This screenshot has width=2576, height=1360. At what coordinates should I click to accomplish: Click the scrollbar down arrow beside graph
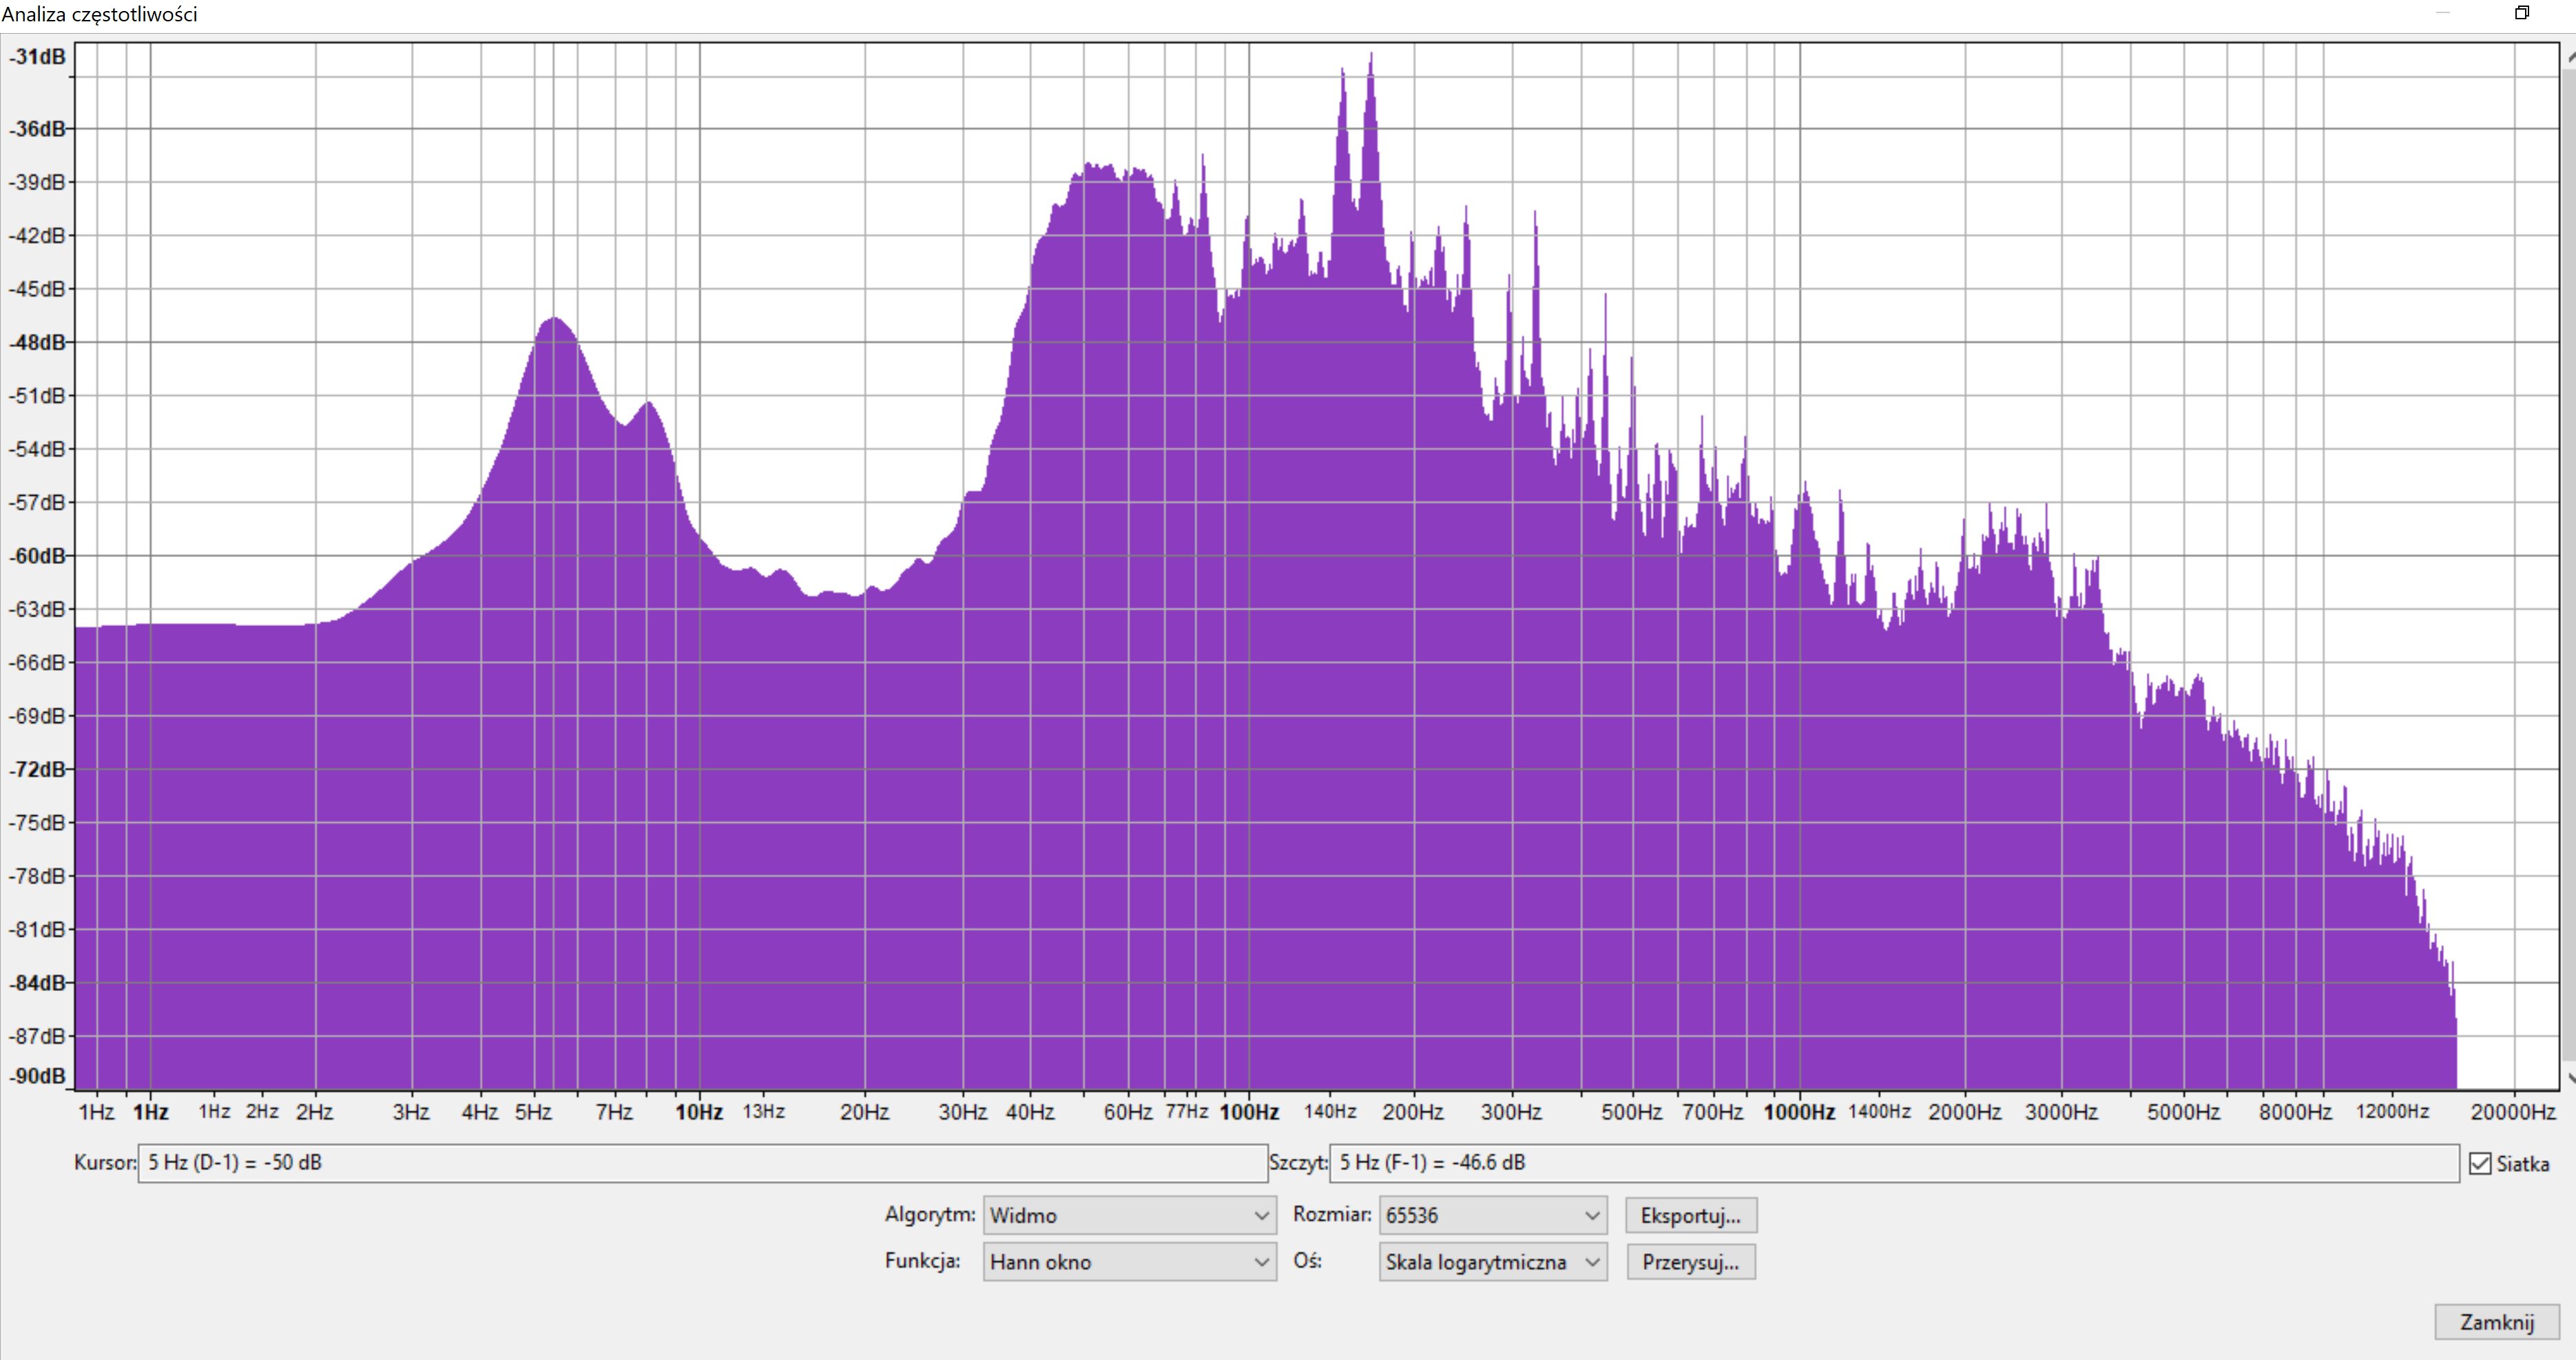(x=2571, y=1078)
